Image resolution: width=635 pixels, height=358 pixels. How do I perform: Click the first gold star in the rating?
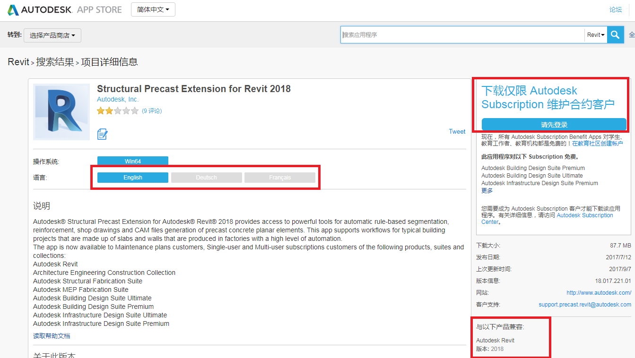100,111
